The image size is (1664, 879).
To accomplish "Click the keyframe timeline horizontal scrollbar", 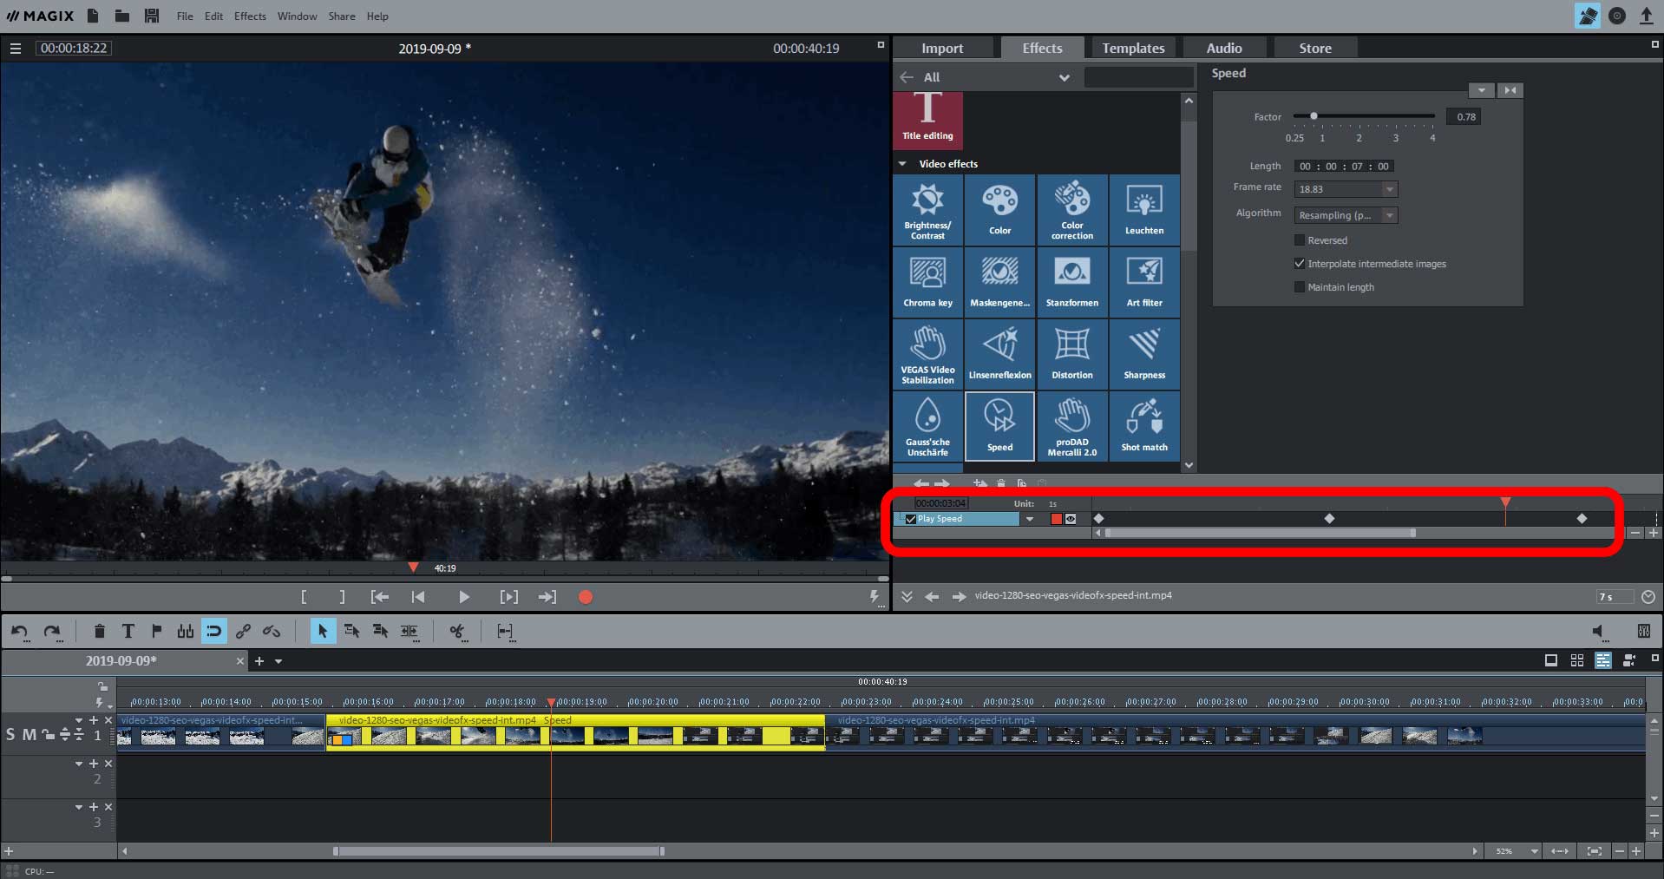I will (1259, 533).
